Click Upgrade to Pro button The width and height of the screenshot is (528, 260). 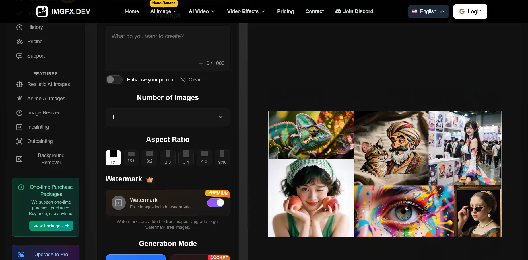click(46, 253)
